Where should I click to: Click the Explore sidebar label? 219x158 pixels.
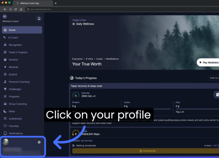tap(13, 74)
